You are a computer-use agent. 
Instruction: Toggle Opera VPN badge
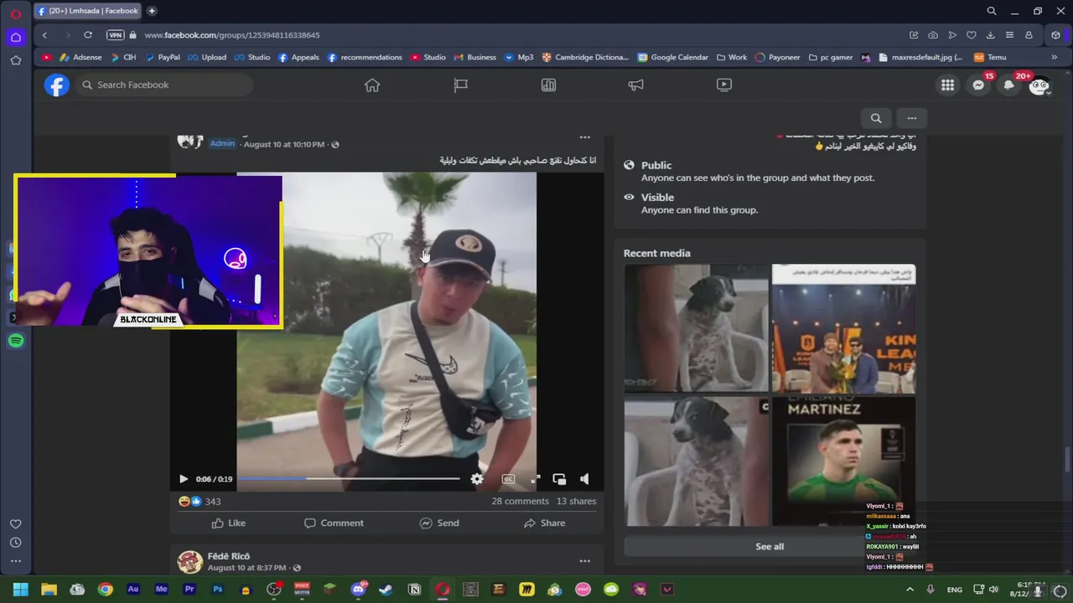(116, 35)
